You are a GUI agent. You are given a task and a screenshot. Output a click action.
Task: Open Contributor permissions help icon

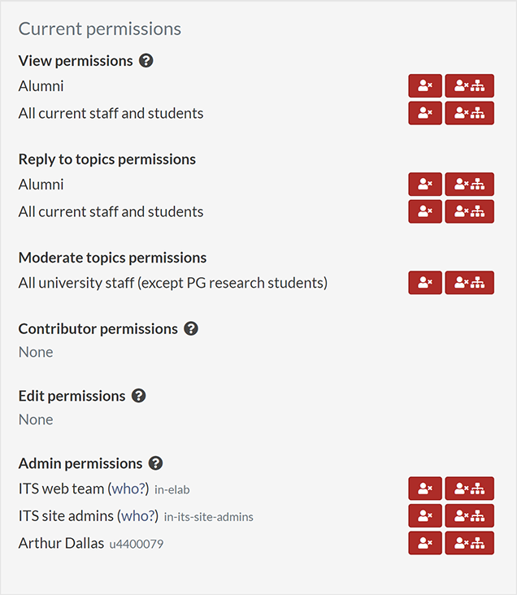(x=191, y=328)
